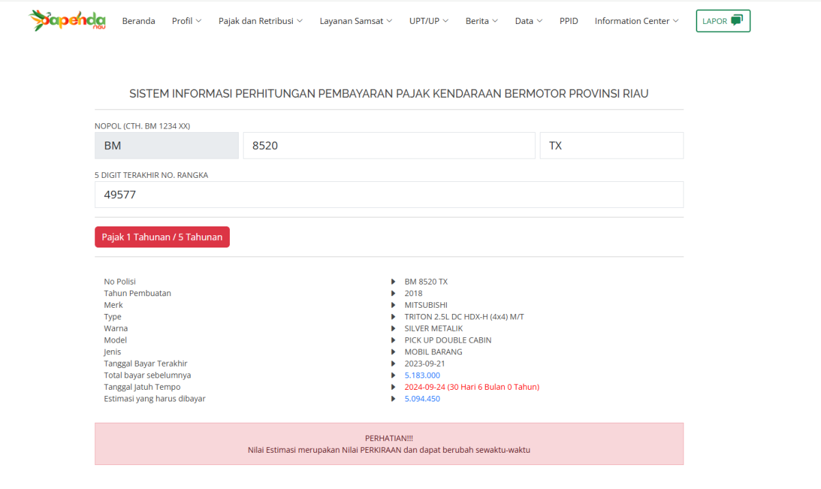Click the previous total 5.183.000
The width and height of the screenshot is (821, 489).
(x=422, y=375)
